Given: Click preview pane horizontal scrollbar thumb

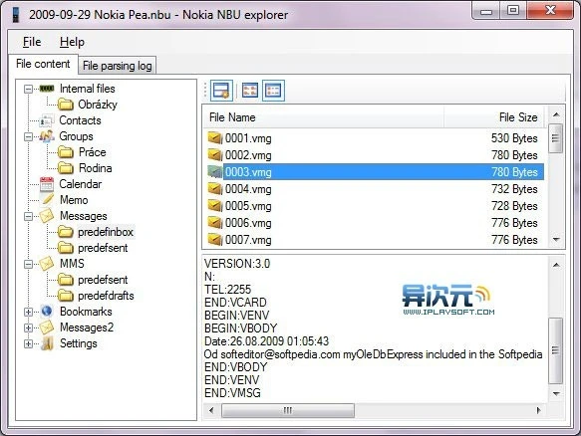Looking at the screenshot, I should click(288, 410).
